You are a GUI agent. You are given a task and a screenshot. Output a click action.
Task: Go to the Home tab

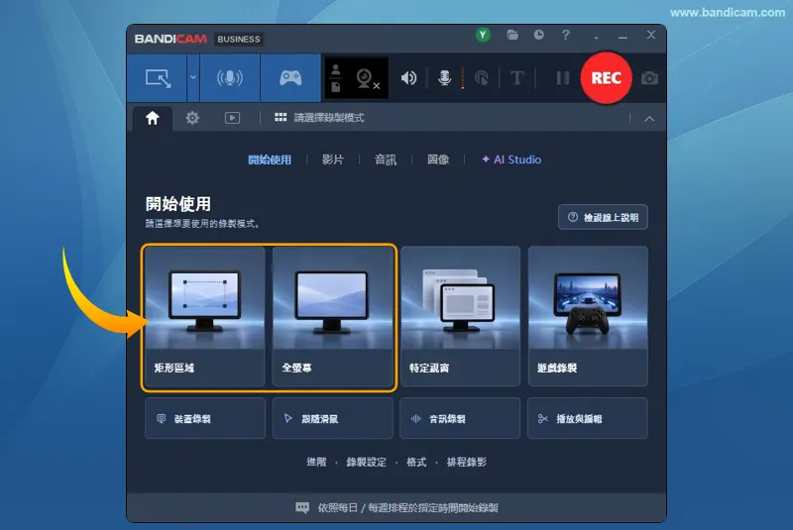[153, 118]
